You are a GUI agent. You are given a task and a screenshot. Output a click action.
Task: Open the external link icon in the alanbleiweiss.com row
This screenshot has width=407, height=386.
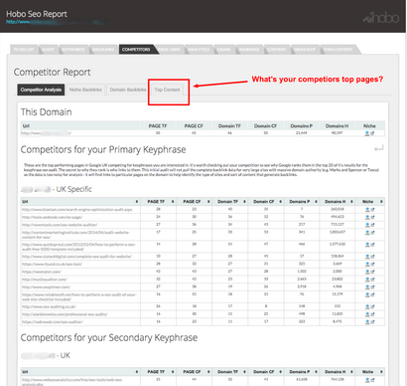(x=372, y=314)
